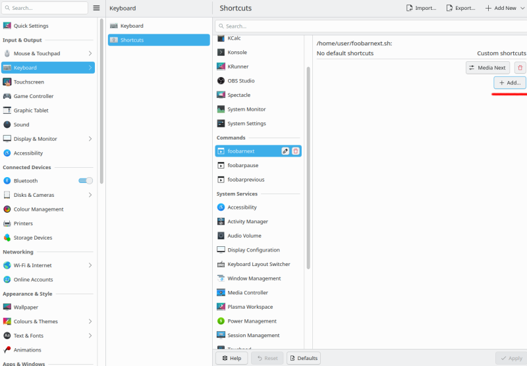This screenshot has height=366, width=527.
Task: Click the Export button
Action: (460, 8)
